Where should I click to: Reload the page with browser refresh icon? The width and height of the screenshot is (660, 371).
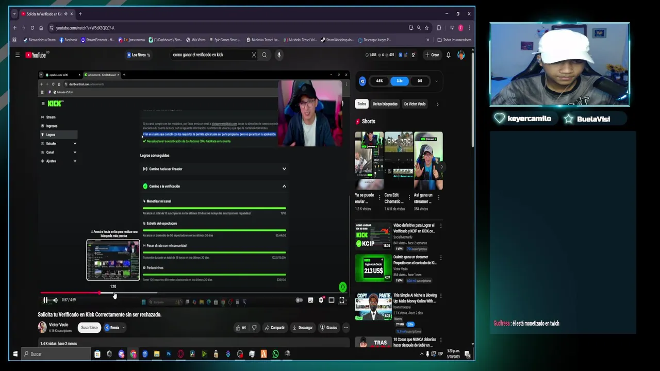32,28
